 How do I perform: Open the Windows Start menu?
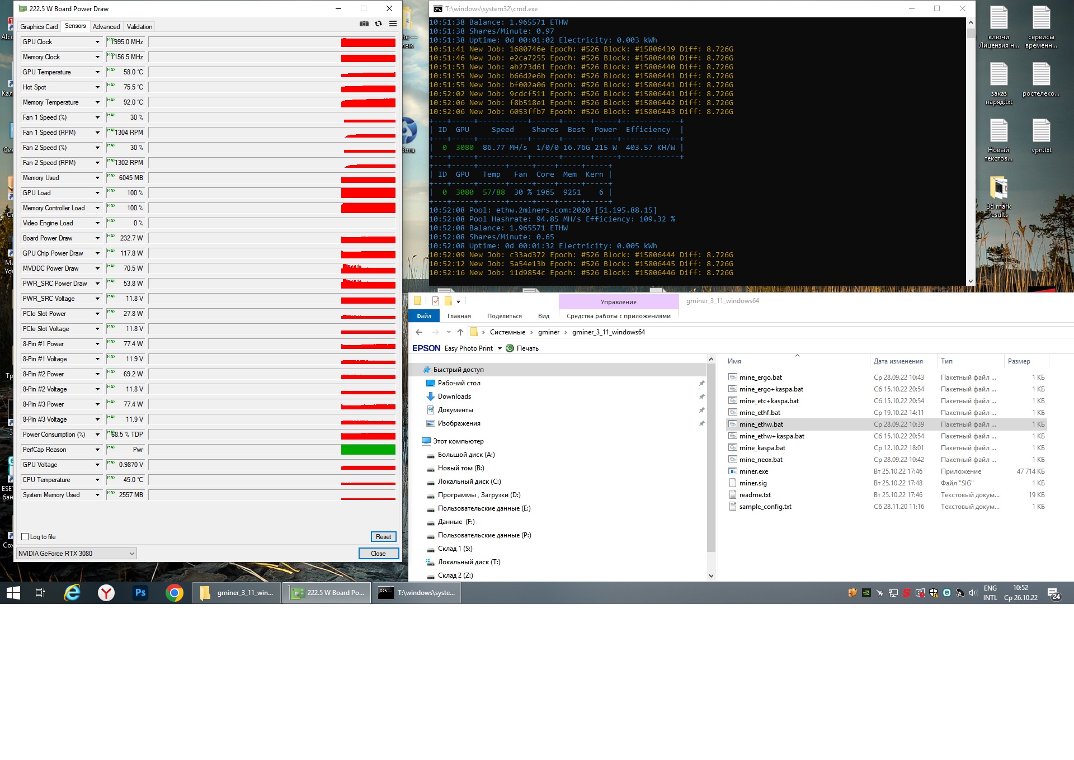(x=13, y=593)
